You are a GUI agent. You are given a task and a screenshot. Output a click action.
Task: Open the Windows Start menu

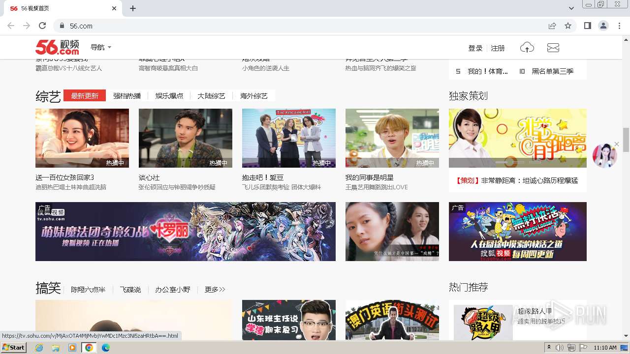(14, 348)
